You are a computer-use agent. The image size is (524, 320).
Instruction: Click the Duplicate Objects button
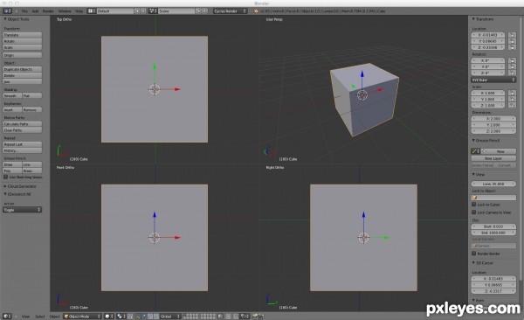point(23,69)
